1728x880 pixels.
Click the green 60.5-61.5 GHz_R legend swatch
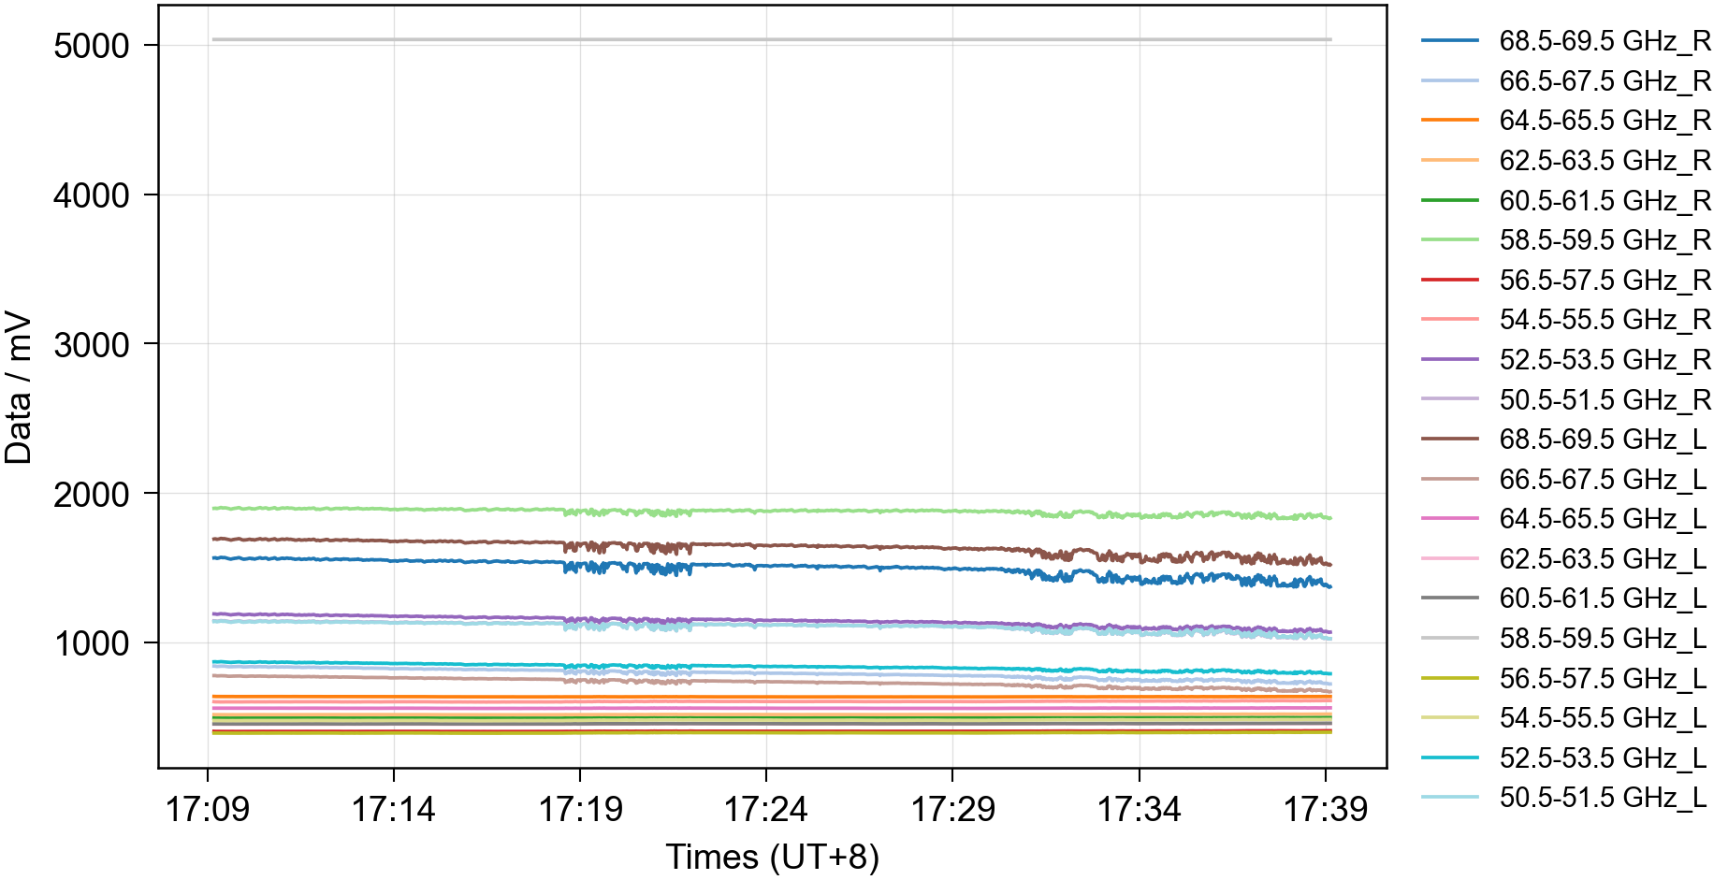[x=1449, y=200]
